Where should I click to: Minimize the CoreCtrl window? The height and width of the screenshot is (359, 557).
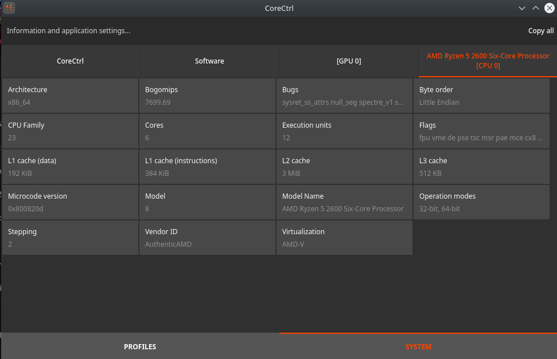[x=522, y=8]
